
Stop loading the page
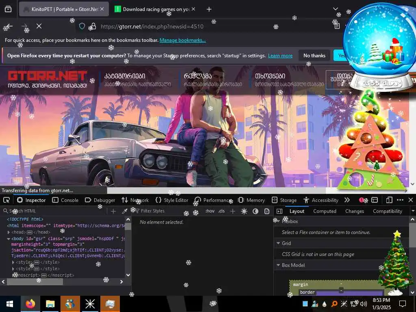(39, 26)
